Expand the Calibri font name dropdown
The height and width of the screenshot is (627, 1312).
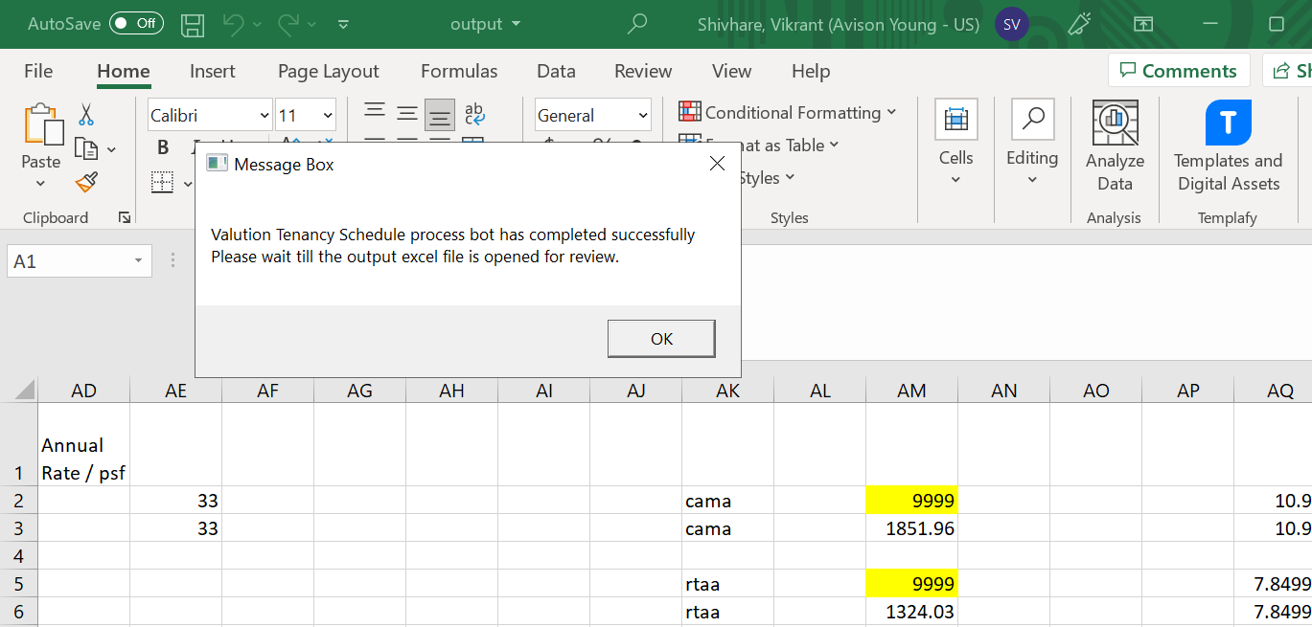(x=265, y=116)
